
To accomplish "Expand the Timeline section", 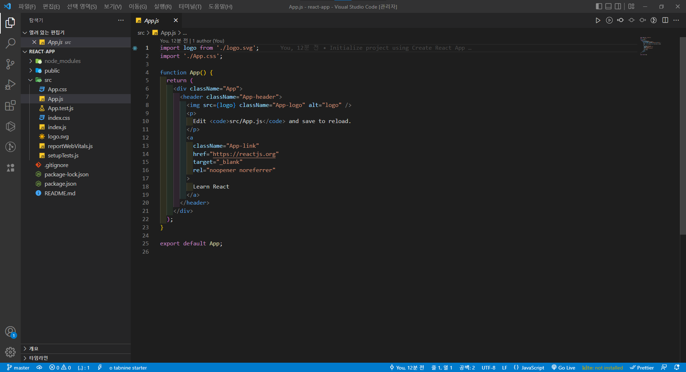I will [x=76, y=358].
